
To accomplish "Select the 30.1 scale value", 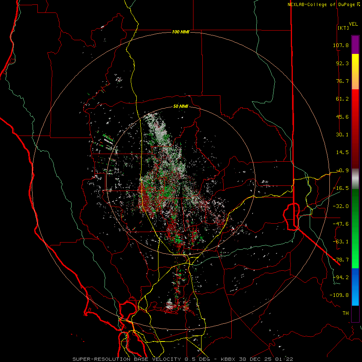I will 342,135.
